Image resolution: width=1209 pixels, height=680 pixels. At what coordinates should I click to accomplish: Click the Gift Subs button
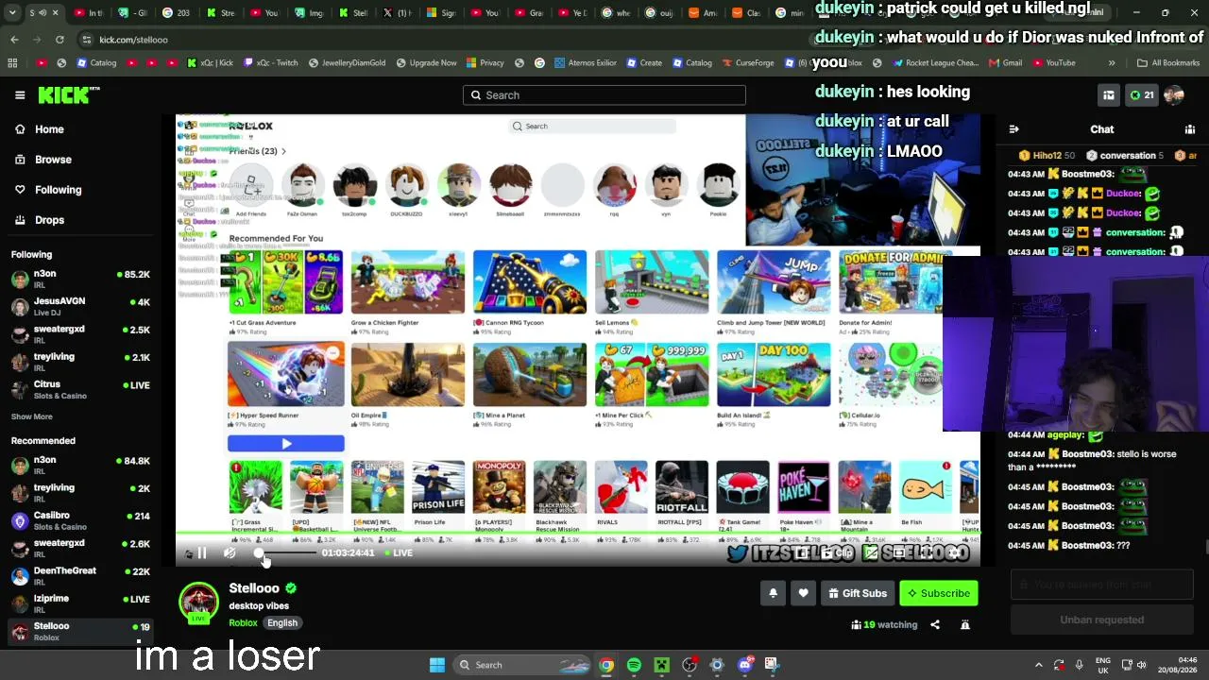coord(858,593)
